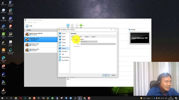
Task: Click the Chrome taskbar icon
Action: point(30,98)
